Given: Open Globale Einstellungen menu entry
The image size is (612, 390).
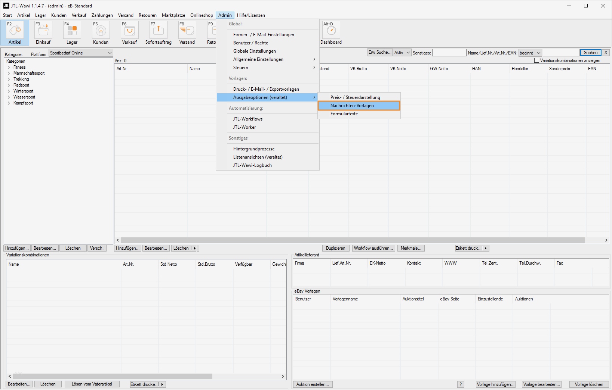Looking at the screenshot, I should point(268,51).
